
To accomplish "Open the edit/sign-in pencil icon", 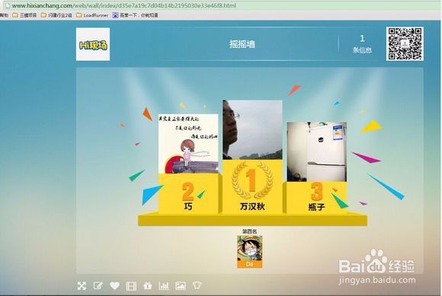I will pyautogui.click(x=98, y=286).
